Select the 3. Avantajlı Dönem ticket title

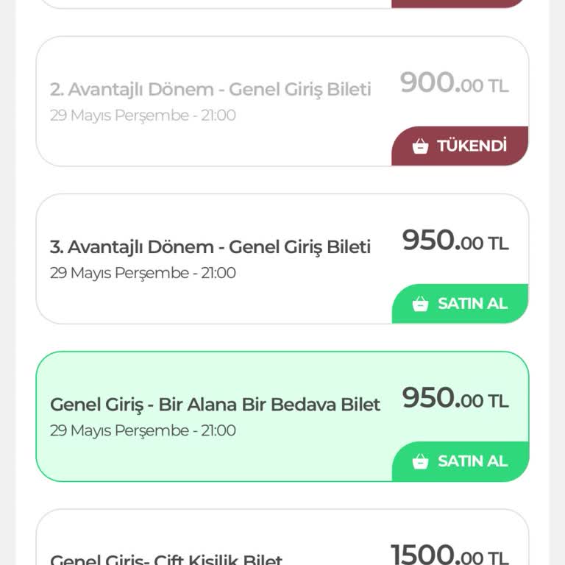[210, 247]
